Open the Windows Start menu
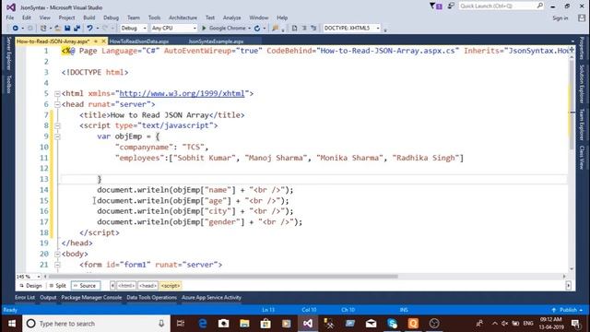Viewport: 590px width, 332px height. pos(11,324)
